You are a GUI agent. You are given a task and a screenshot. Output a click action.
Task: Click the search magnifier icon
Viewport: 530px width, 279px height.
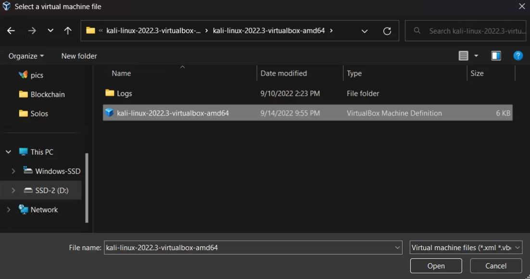[x=417, y=31]
